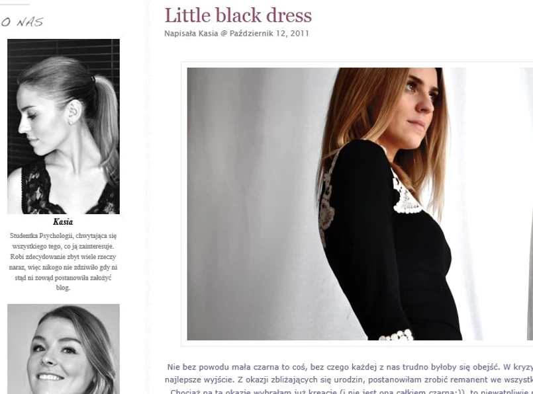Click the 'Kasia' name caption under the photo
Viewport: 533px width, 394px height.
(63, 222)
